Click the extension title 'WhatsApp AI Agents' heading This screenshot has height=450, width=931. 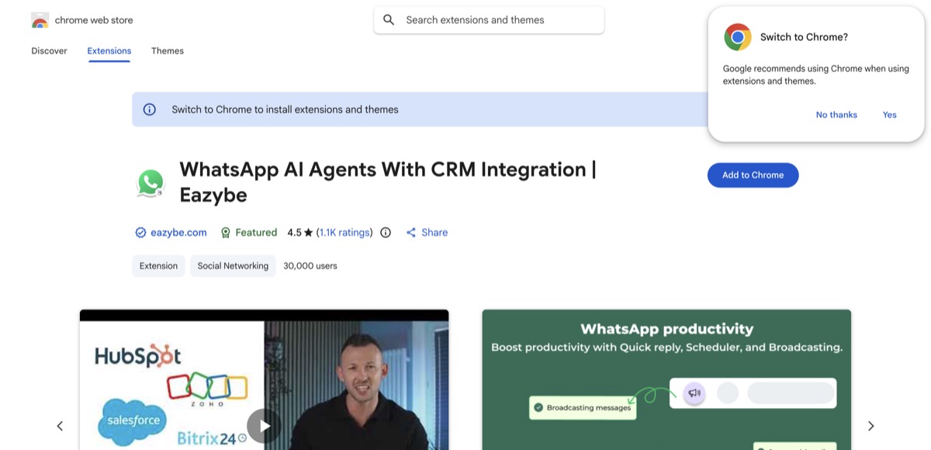click(387, 182)
